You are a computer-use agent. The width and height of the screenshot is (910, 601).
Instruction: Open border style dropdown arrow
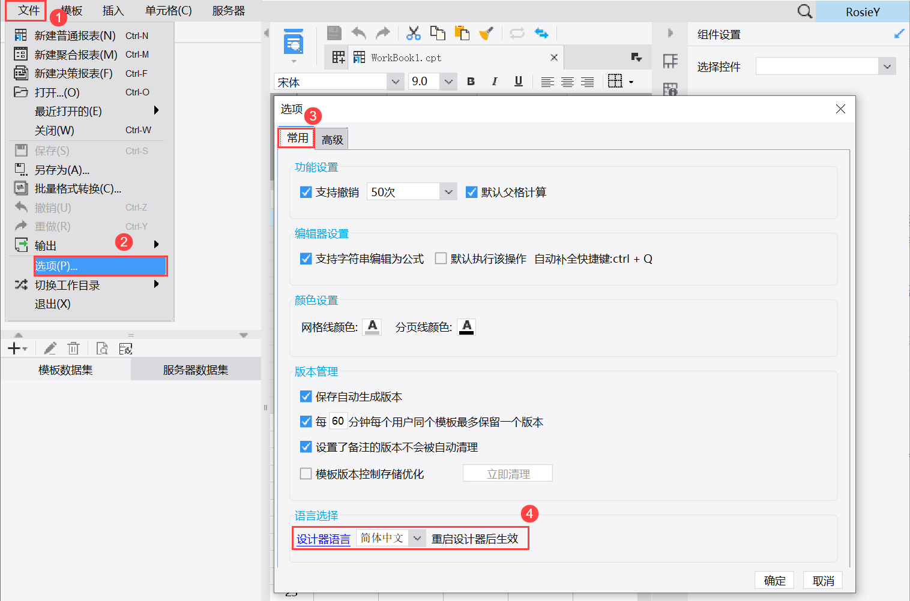631,82
